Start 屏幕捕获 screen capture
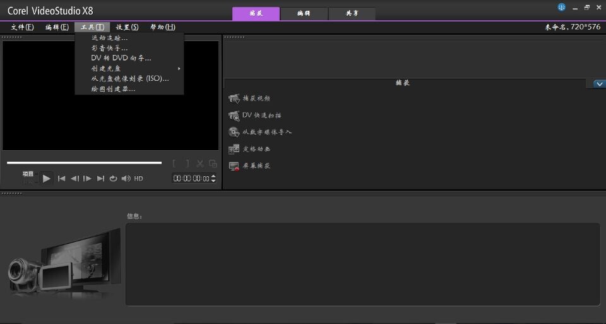Viewport: 606px width, 324px height. point(234,165)
